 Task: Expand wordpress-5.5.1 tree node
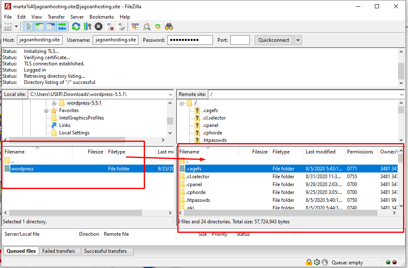coord(54,103)
